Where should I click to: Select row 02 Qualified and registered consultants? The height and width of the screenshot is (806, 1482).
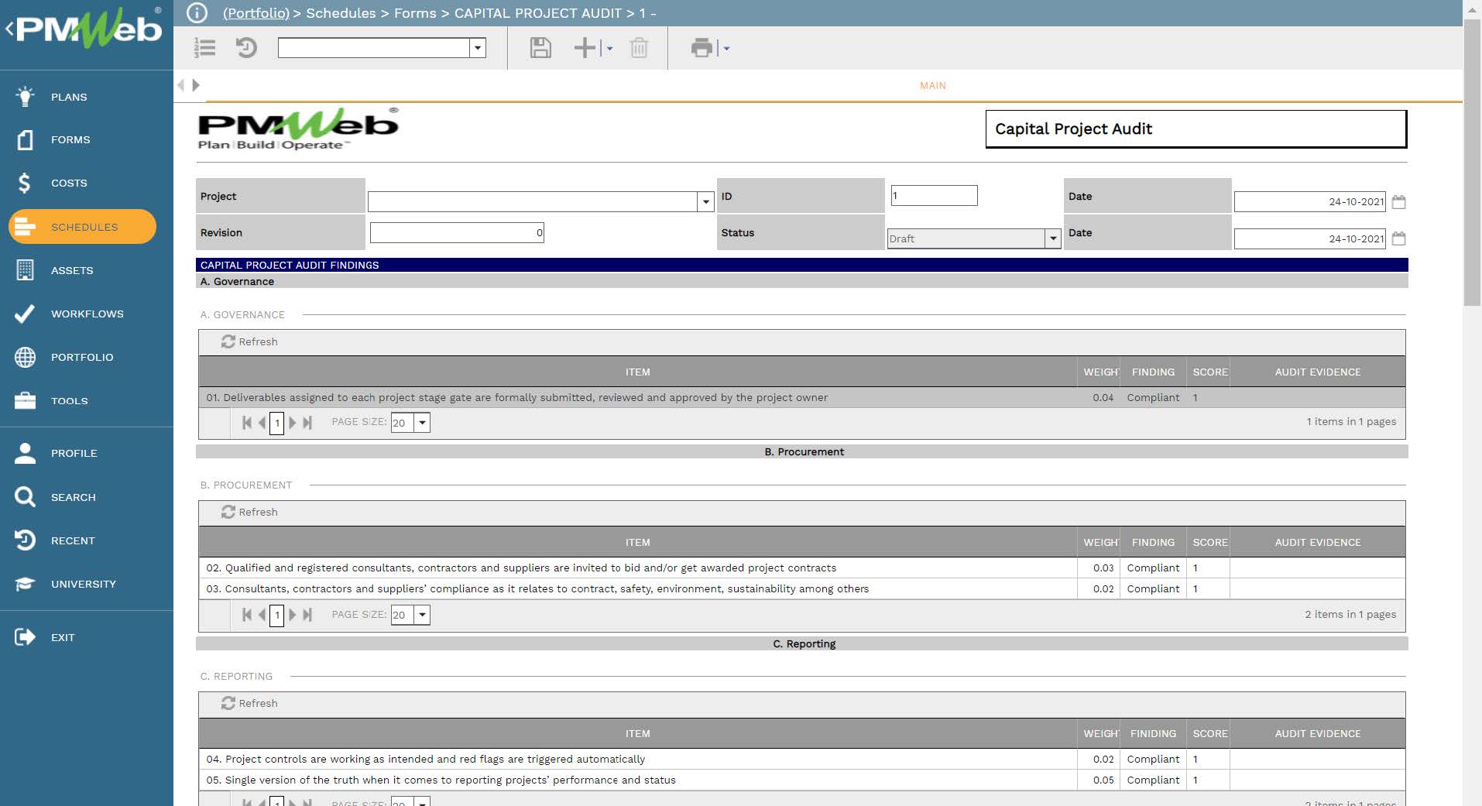pos(801,568)
